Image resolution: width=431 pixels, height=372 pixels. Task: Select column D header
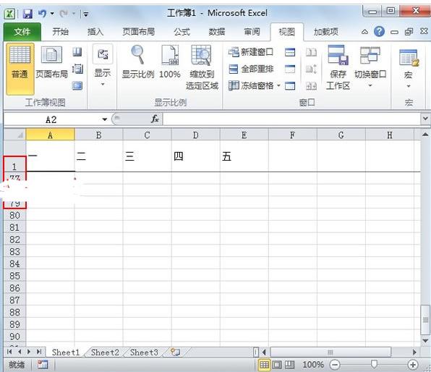[x=195, y=135]
